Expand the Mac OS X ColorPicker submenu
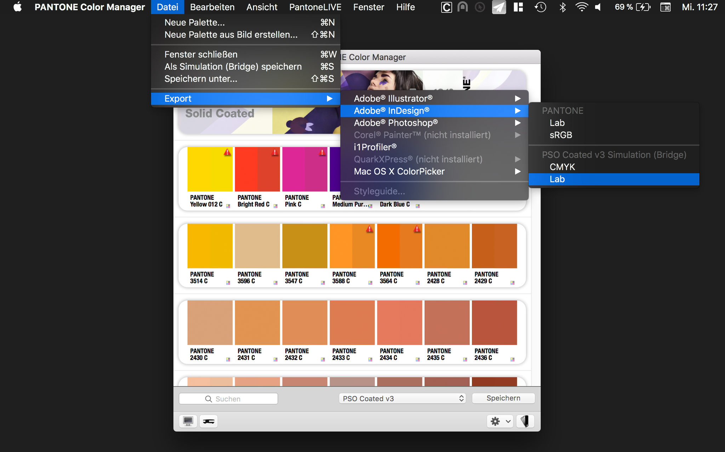 click(x=434, y=172)
